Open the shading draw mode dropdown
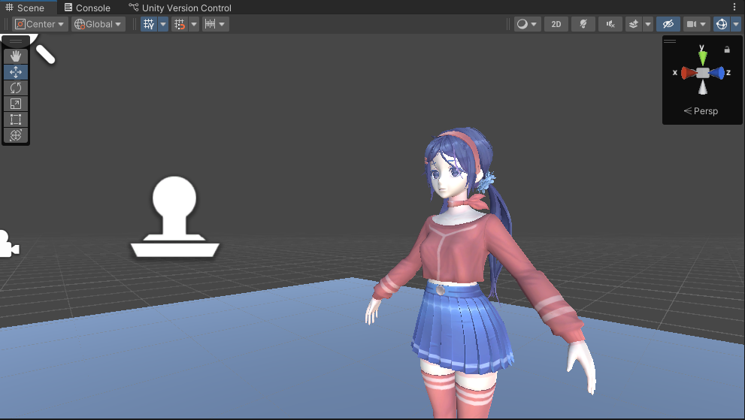This screenshot has width=745, height=420. (x=528, y=24)
